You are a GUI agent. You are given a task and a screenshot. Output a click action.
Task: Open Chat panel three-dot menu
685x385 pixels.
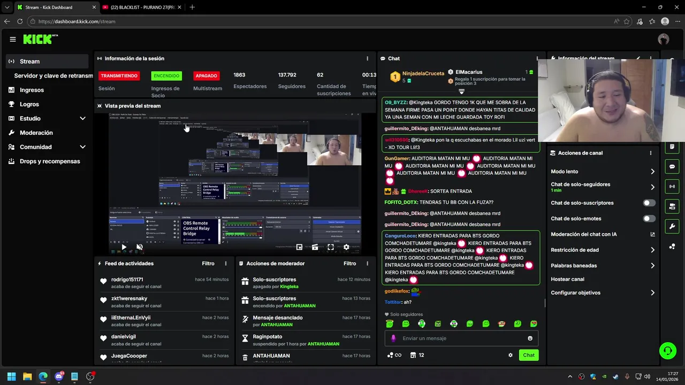click(537, 58)
